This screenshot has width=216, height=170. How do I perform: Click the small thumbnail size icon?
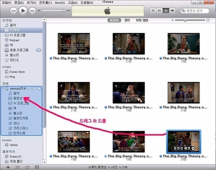[172, 20]
